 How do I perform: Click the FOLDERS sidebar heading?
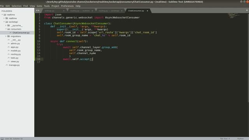tap(7, 11)
